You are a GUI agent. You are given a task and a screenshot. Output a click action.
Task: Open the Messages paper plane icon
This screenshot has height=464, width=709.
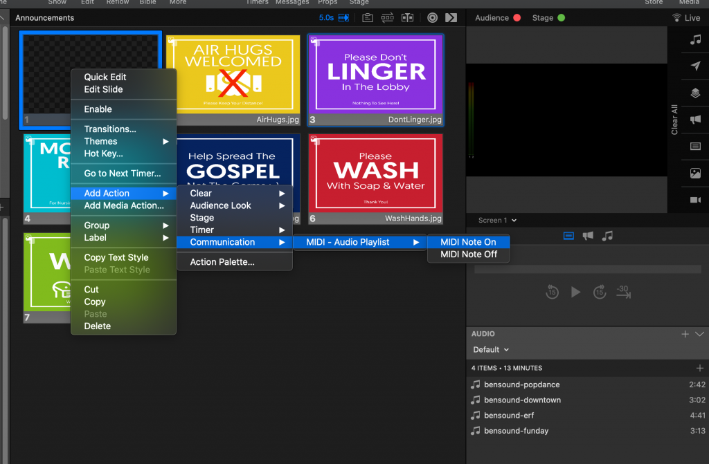695,66
